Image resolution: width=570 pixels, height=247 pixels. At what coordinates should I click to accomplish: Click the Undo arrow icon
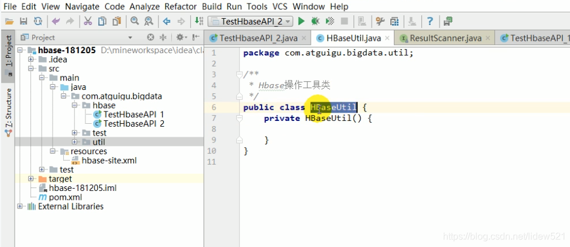56,22
